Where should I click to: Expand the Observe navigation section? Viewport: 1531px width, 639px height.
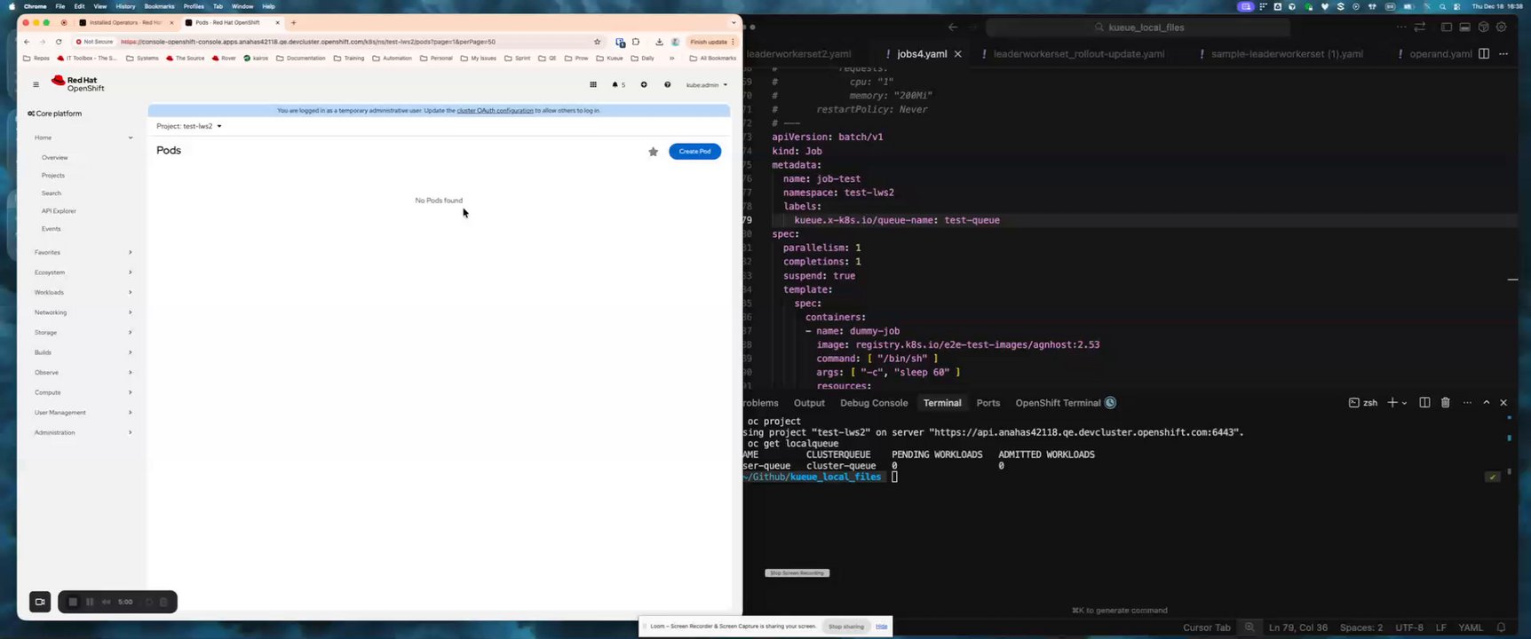point(83,373)
